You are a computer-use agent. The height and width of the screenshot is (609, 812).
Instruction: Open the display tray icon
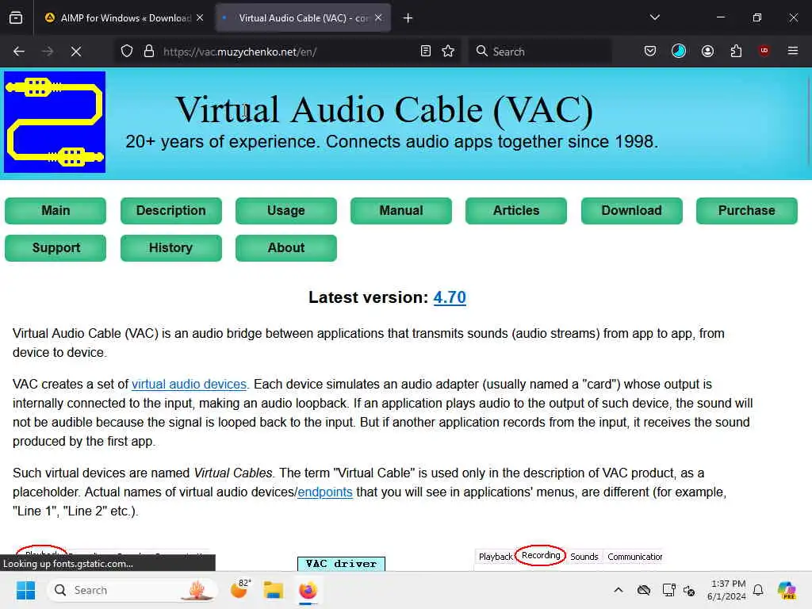[668, 590]
